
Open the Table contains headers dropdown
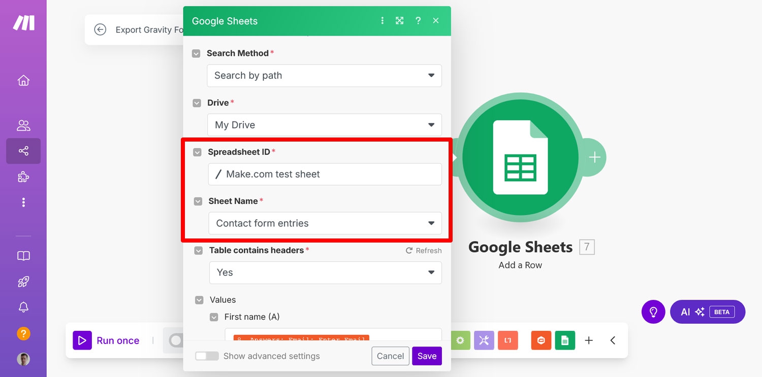coord(326,272)
